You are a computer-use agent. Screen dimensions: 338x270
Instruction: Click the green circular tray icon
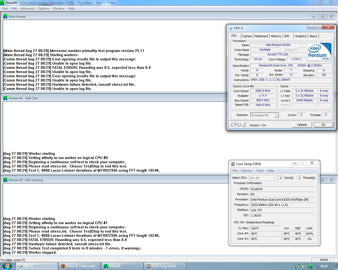tap(297, 266)
